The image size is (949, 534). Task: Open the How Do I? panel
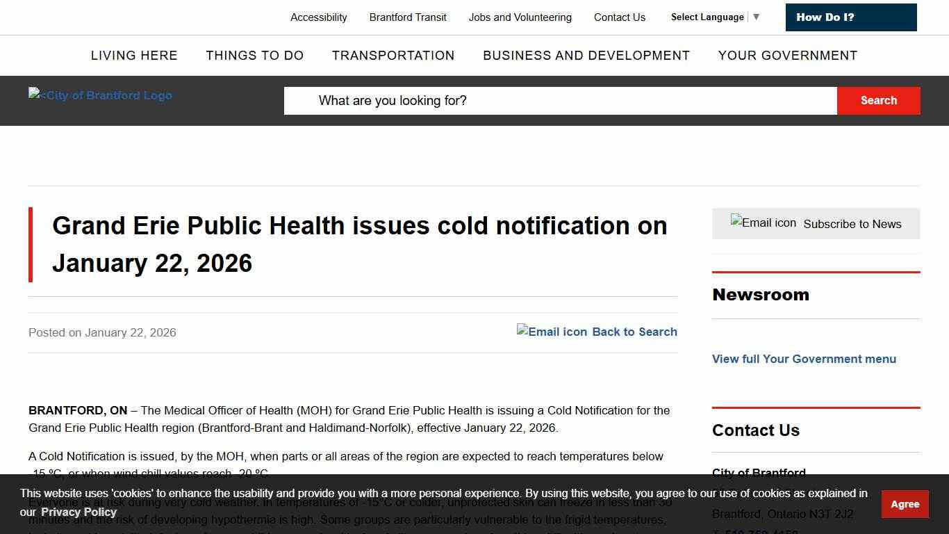click(x=850, y=17)
